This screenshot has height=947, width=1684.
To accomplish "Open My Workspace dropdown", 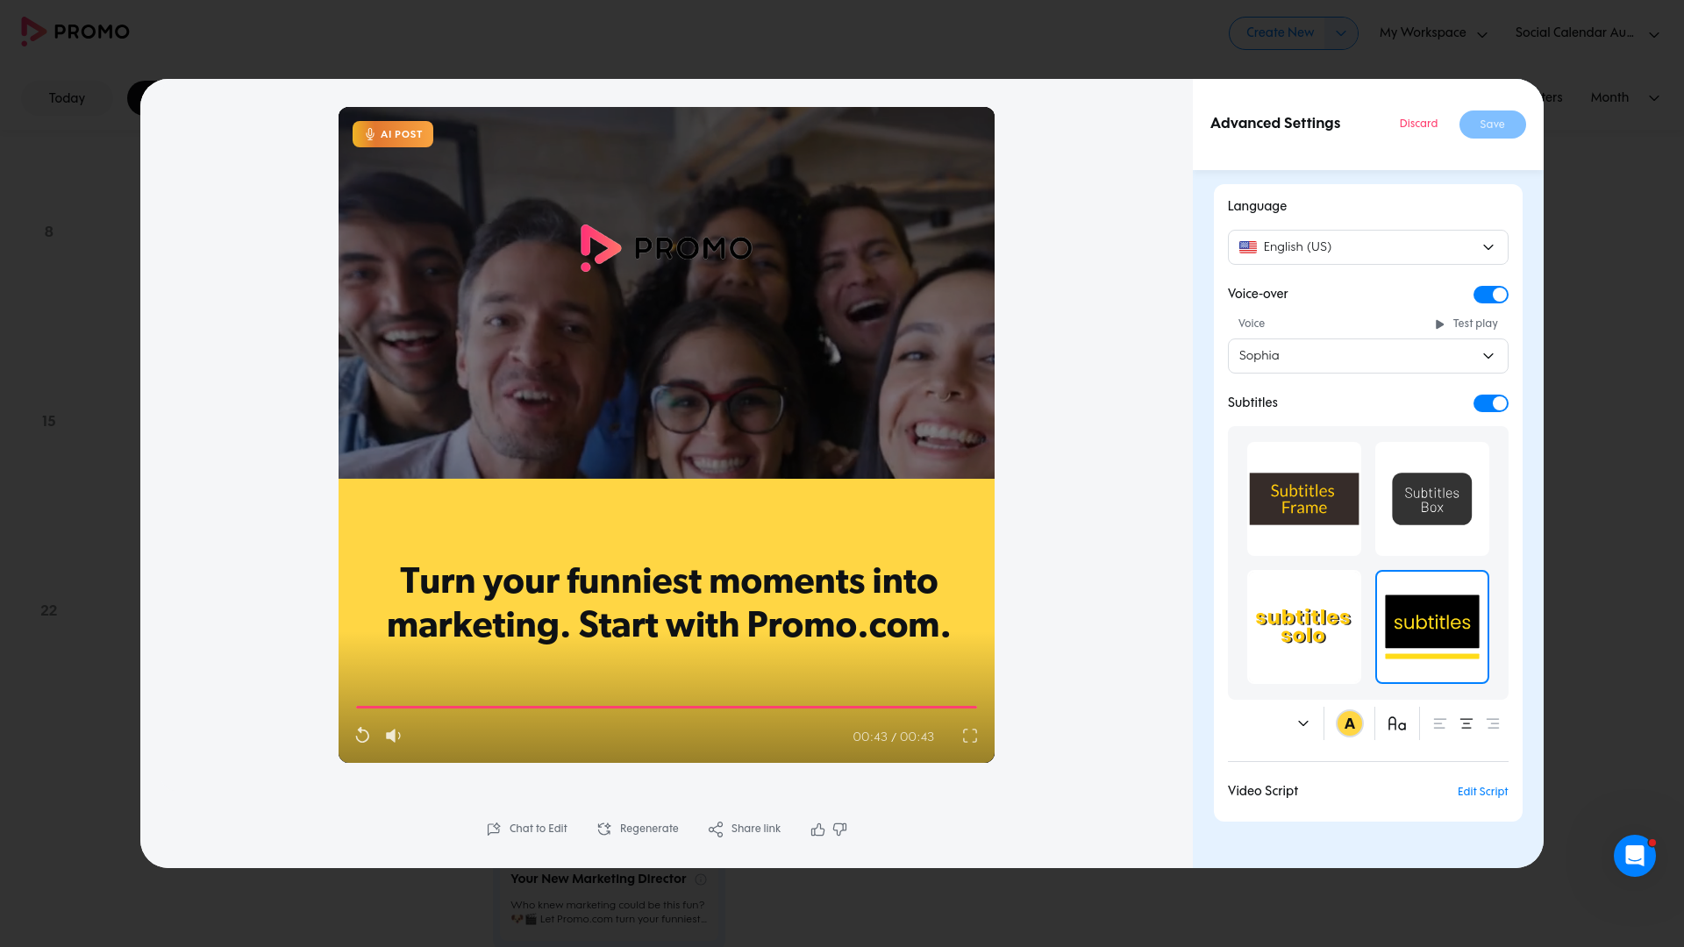I will [x=1433, y=33].
